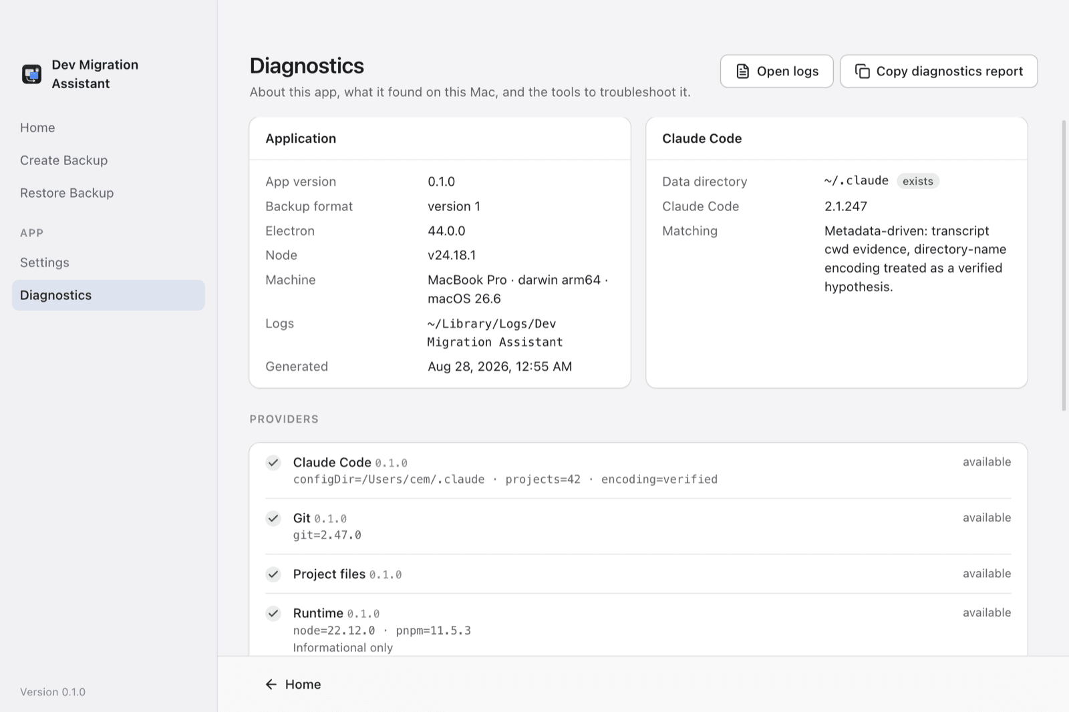Click the logs path ~/Library/Logs/Dev Migration Assistant
The height and width of the screenshot is (712, 1069).
point(495,333)
